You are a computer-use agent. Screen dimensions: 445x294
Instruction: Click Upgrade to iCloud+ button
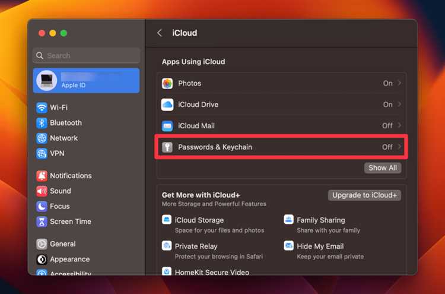pos(364,195)
